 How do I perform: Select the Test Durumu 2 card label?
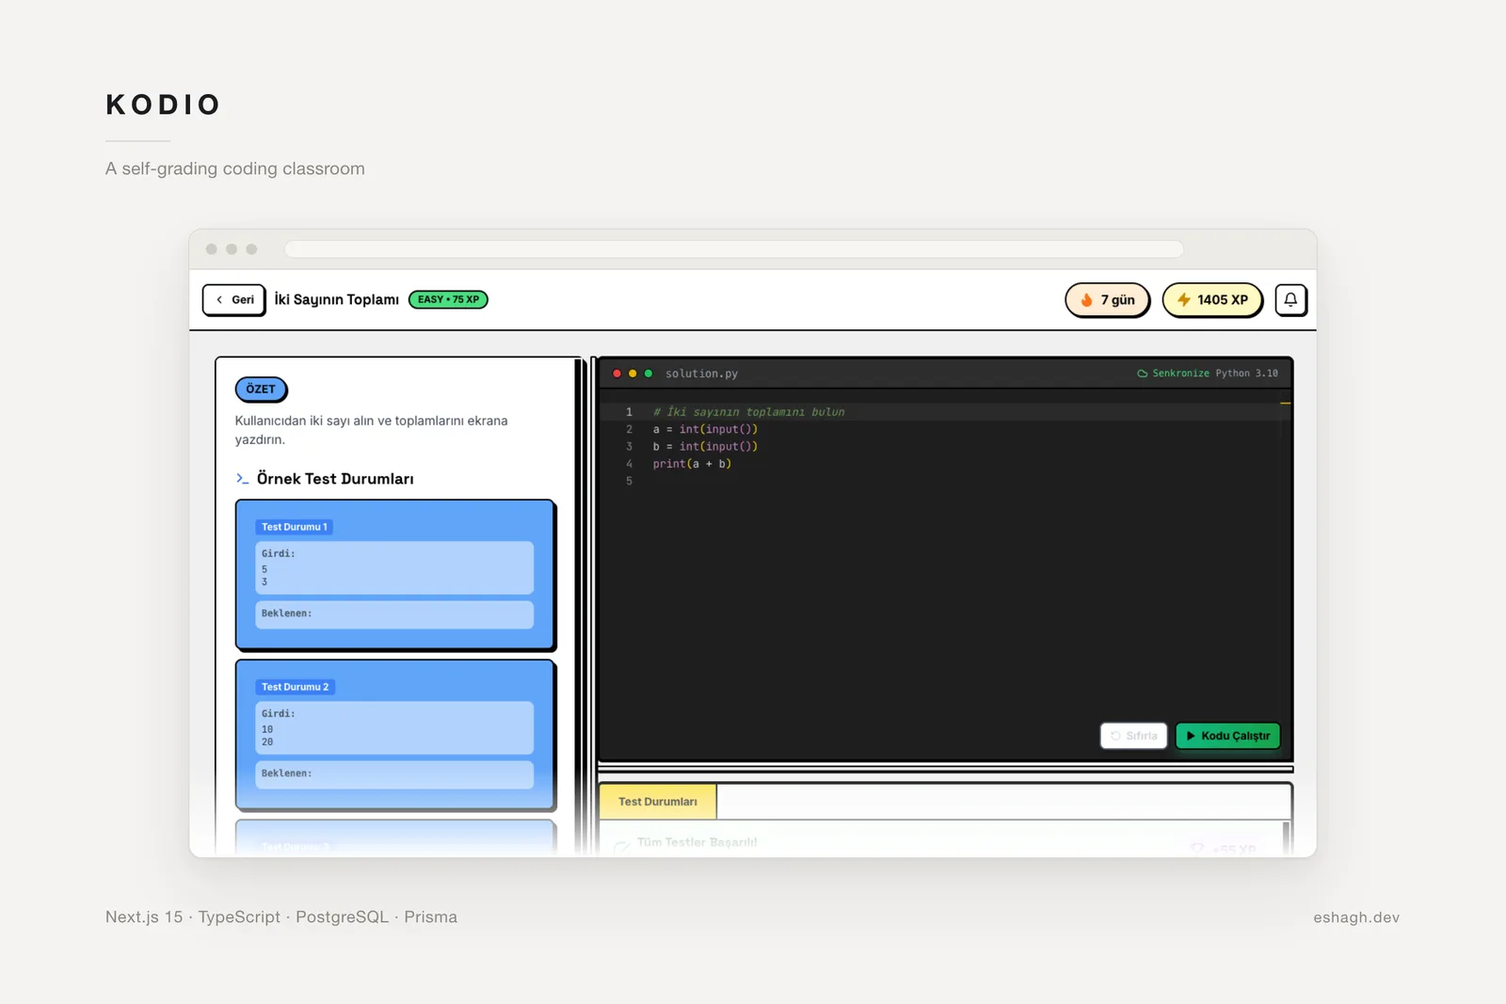pos(295,687)
